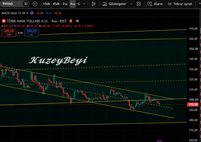Screen dimensions: 201x142
Task: Click the red 295,50 current price label
Action: coord(193,104)
